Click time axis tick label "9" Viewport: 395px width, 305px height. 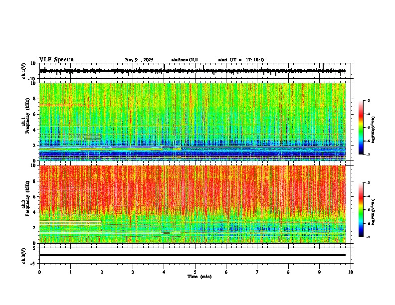coord(319,272)
